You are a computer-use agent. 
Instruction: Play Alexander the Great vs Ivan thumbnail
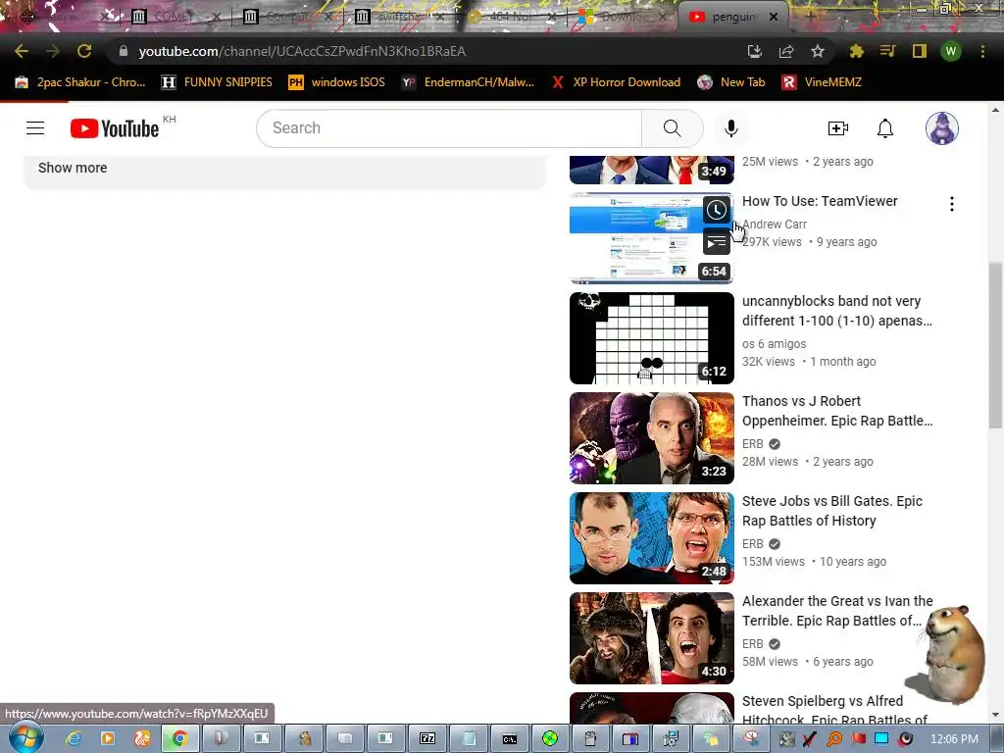coord(651,637)
